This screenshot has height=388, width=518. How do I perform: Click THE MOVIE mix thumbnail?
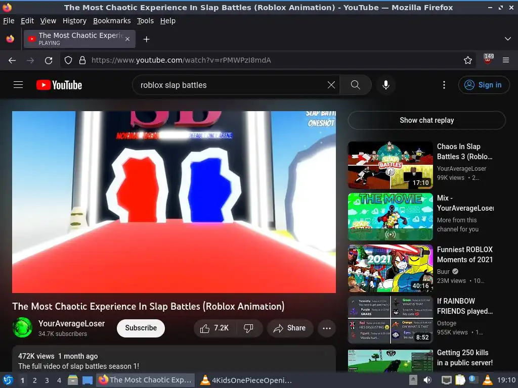[390, 216]
